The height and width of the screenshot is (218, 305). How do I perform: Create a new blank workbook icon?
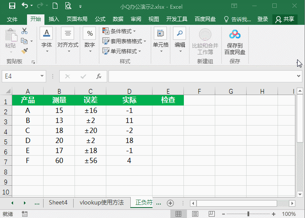pos(55,6)
